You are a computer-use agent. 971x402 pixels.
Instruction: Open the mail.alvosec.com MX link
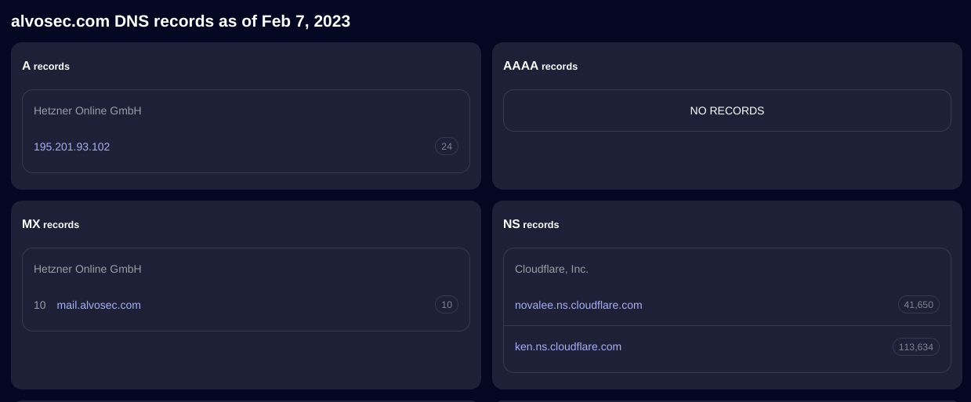coord(99,305)
